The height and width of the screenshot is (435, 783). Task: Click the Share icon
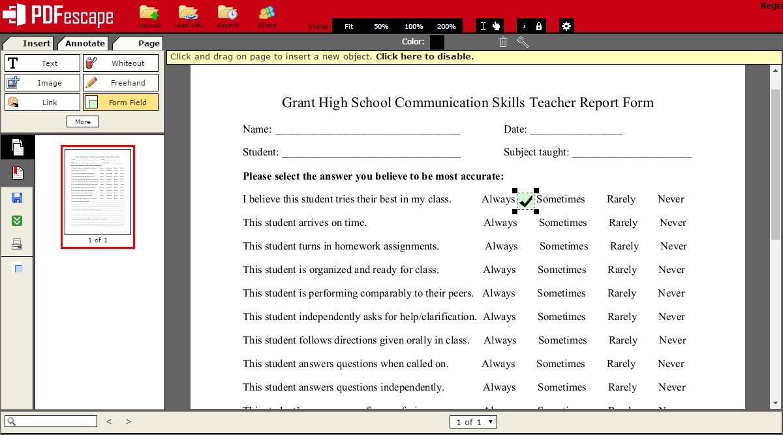coord(267,14)
